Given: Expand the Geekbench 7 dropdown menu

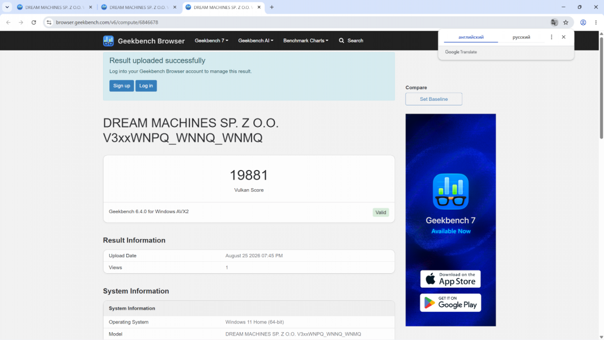Looking at the screenshot, I should pos(211,40).
